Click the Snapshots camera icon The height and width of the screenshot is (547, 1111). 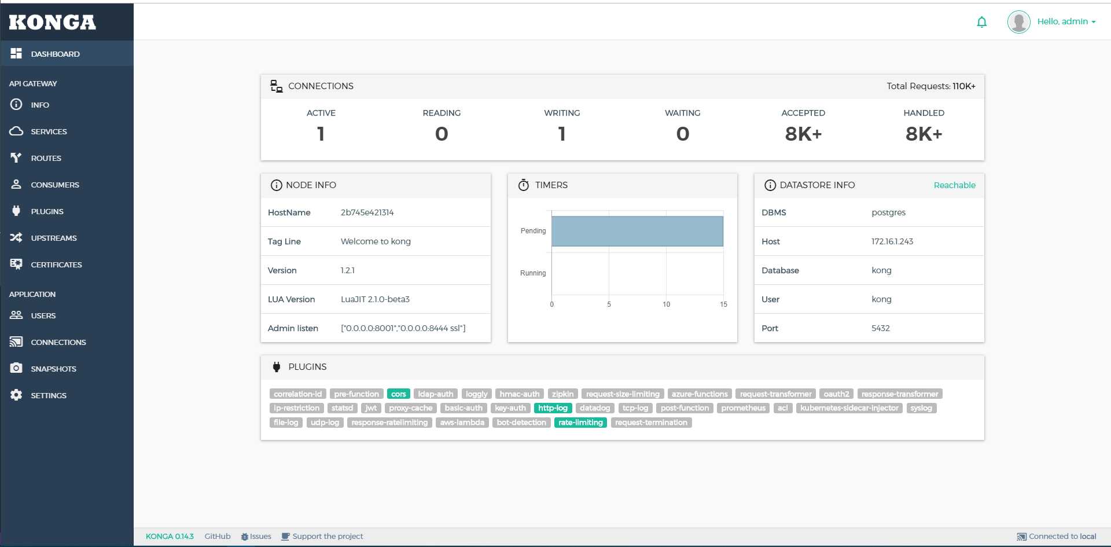point(16,368)
